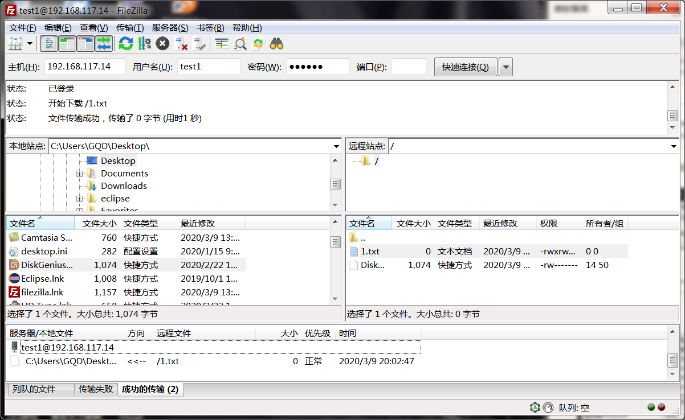The image size is (685, 420).
Task: Click the 主机 host input field
Action: pos(85,67)
